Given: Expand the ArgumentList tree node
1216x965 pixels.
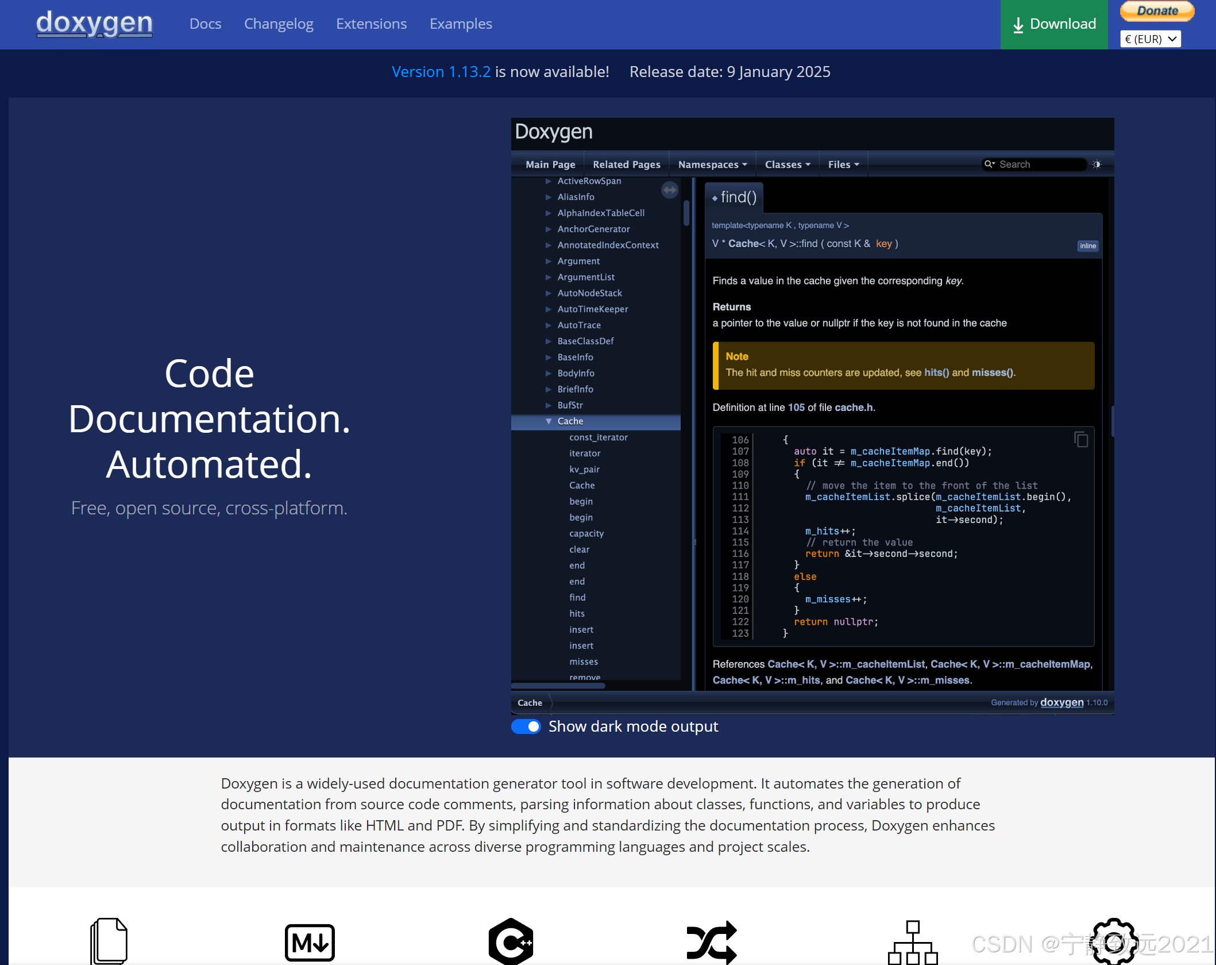Looking at the screenshot, I should [548, 277].
